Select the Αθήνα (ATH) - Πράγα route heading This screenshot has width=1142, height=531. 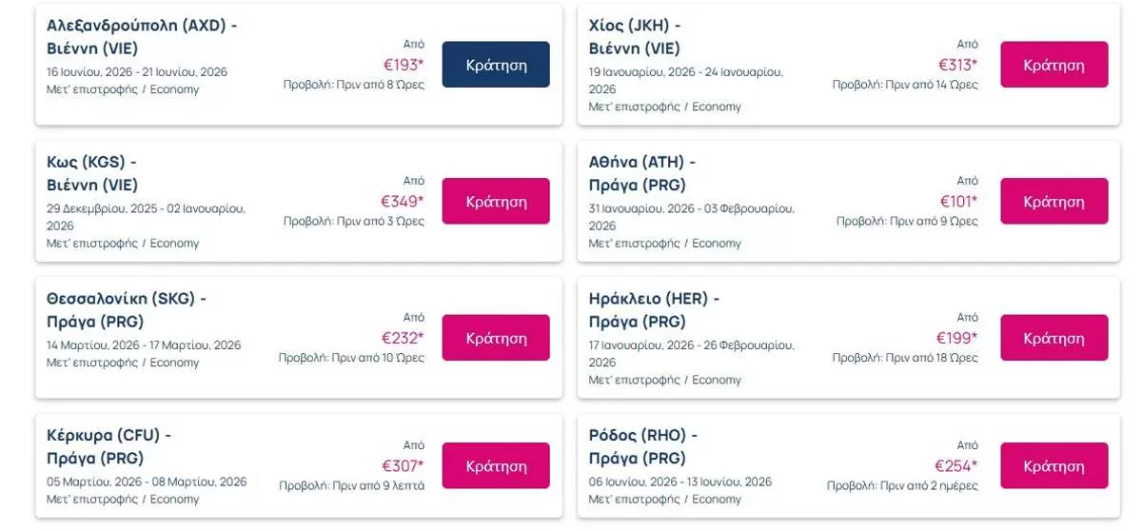point(641,173)
